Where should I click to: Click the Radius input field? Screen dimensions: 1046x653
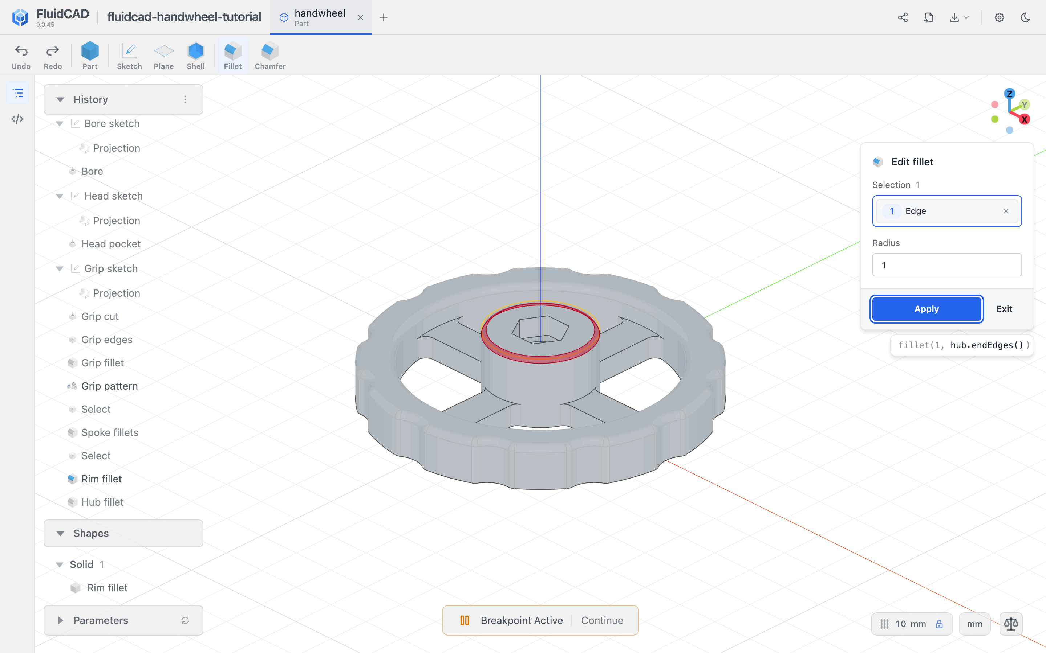(946, 265)
